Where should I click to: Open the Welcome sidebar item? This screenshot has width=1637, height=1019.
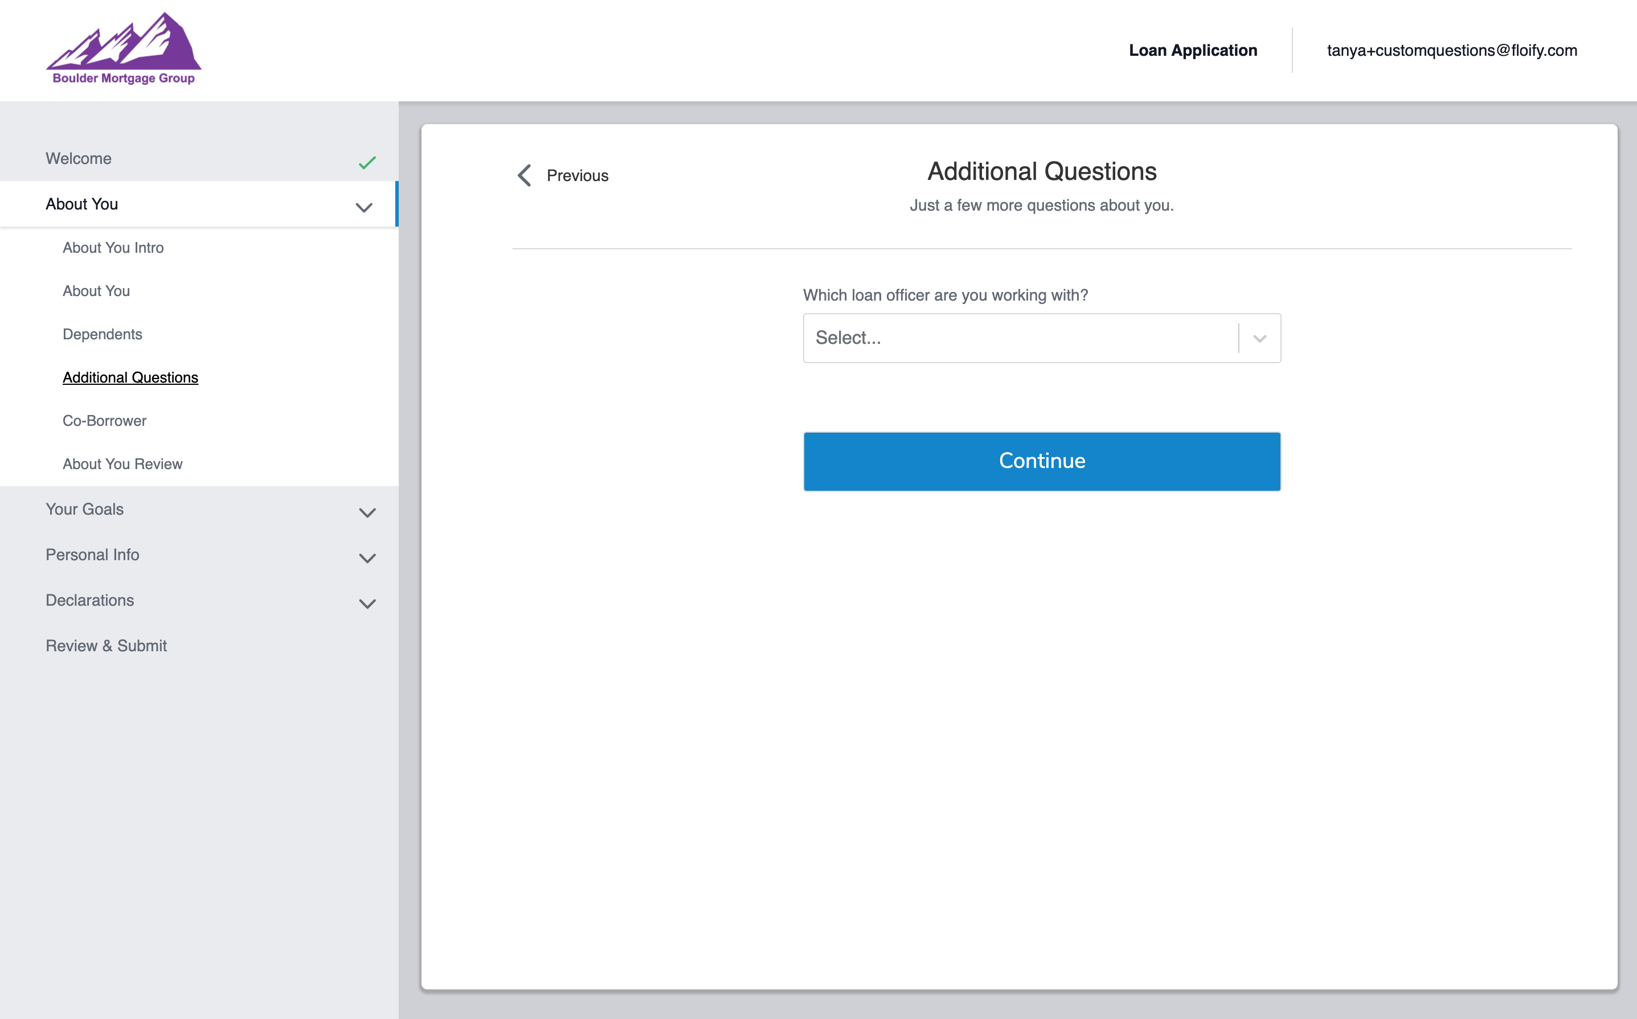[79, 158]
